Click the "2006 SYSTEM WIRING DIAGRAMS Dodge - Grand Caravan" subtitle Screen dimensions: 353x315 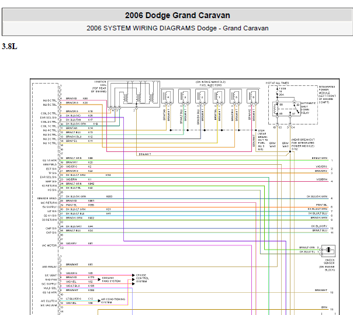178,28
